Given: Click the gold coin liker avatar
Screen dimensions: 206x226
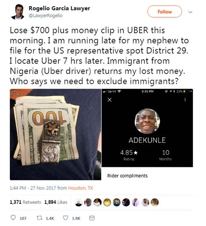Looking at the screenshot, I should 107,202.
